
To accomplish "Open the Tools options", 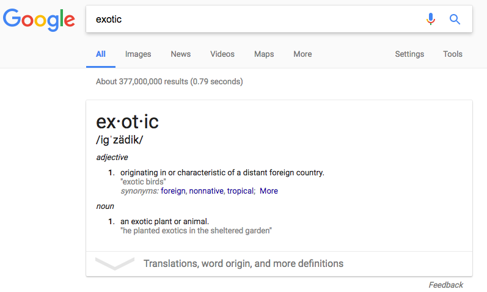I will pyautogui.click(x=453, y=54).
